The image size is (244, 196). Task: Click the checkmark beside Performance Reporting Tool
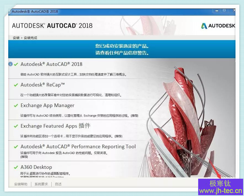pyautogui.click(x=16, y=147)
